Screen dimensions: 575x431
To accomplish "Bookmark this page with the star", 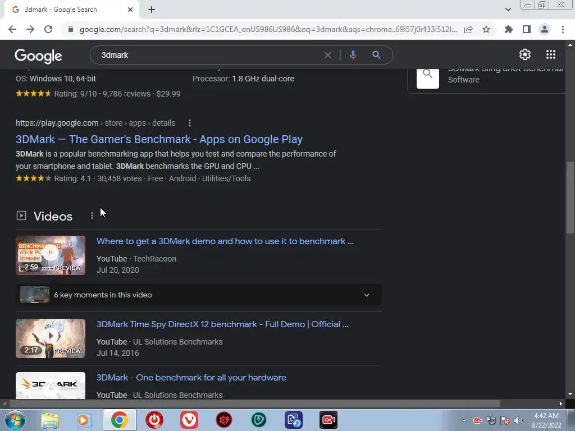I will (x=486, y=29).
